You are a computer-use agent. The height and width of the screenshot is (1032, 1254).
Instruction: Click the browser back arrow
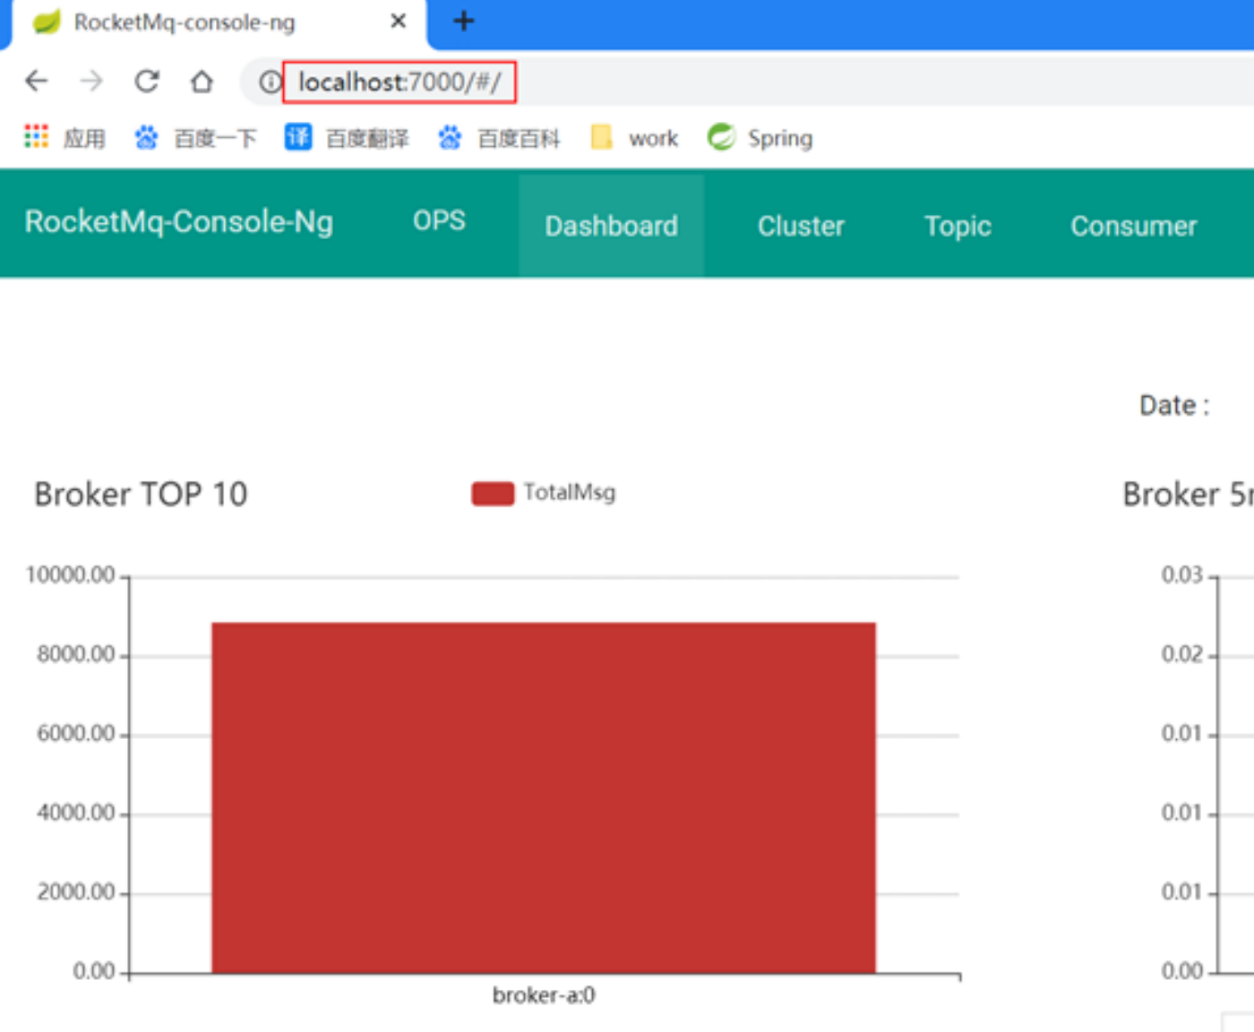click(37, 82)
